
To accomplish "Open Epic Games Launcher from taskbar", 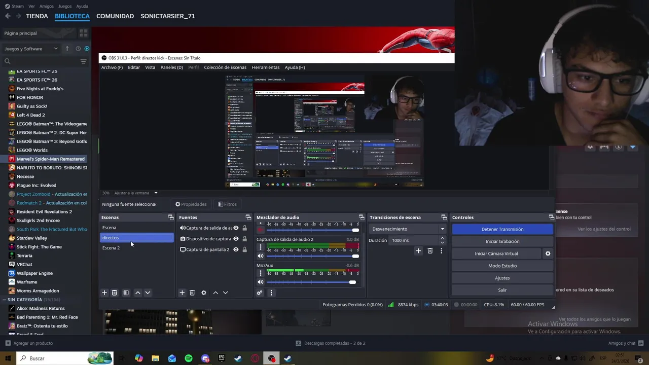I will point(222,358).
